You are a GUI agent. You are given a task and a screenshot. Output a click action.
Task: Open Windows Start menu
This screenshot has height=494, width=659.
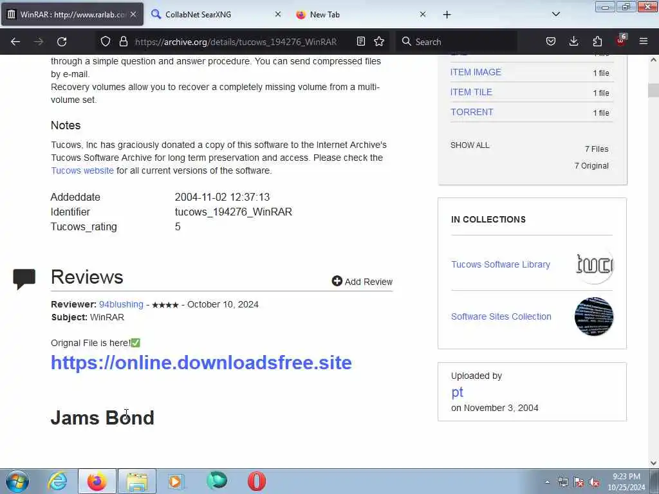click(17, 481)
